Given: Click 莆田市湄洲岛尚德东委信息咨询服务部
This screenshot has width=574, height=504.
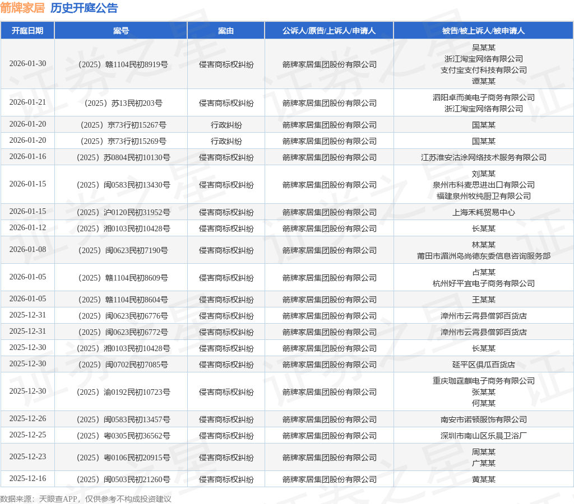Looking at the screenshot, I should (483, 256).
